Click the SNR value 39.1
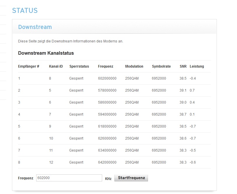237x194 pixels. 183,90
